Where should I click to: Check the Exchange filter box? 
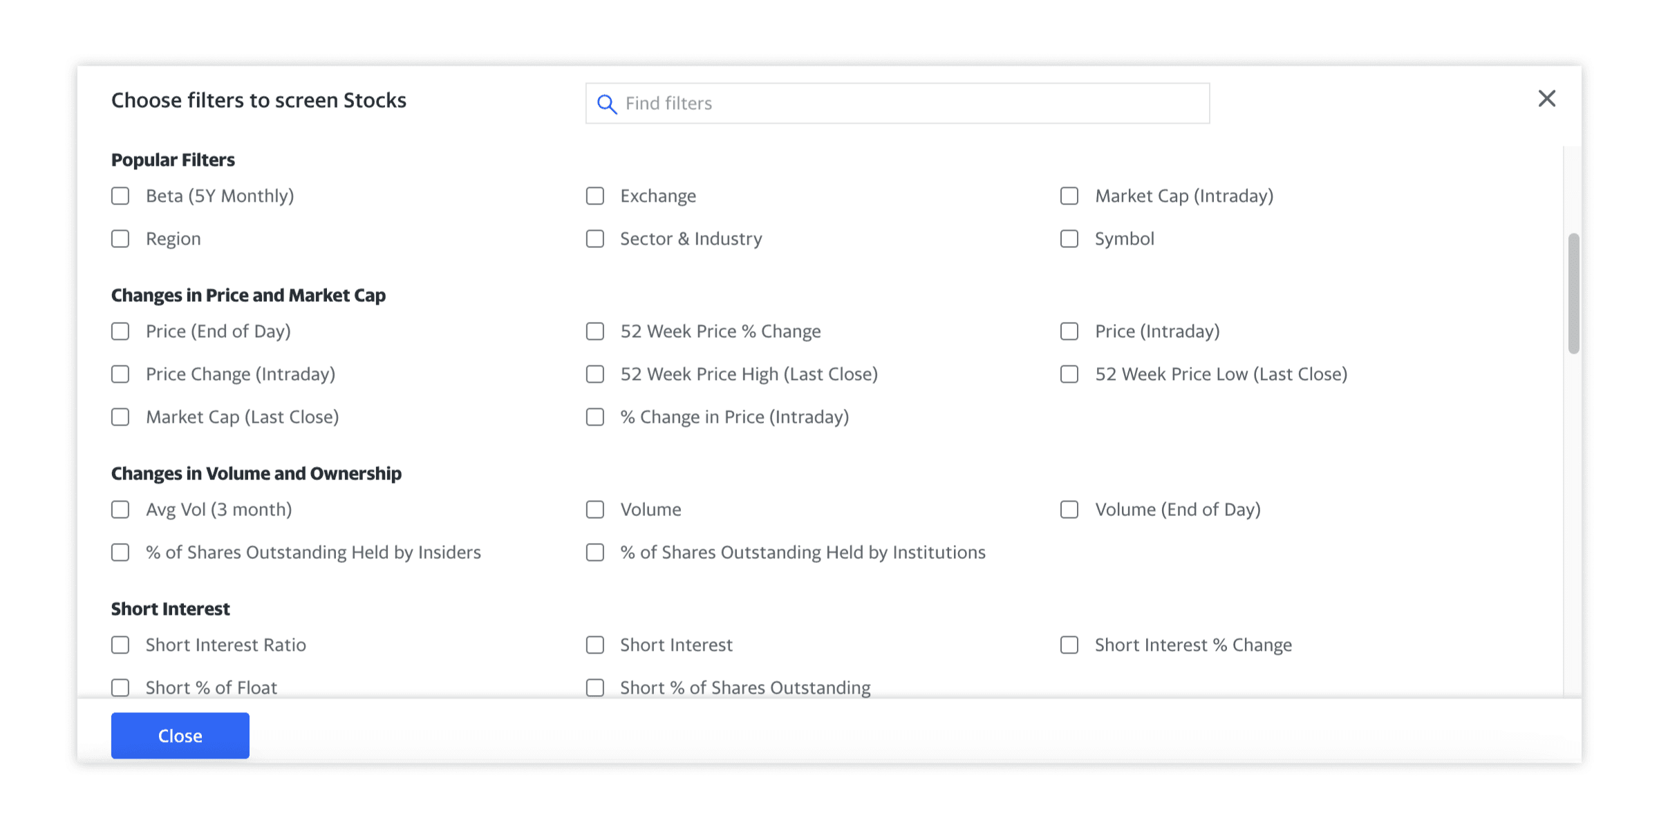pyautogui.click(x=594, y=196)
